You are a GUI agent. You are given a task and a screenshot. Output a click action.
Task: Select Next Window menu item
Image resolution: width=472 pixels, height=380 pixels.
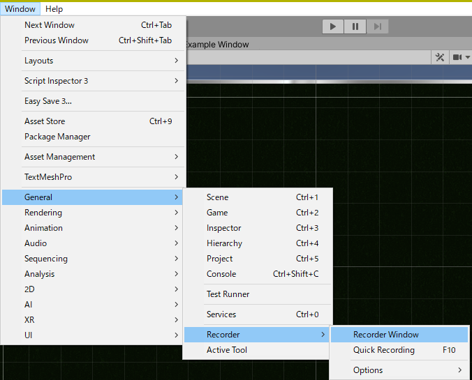pos(94,25)
